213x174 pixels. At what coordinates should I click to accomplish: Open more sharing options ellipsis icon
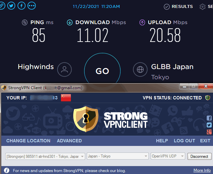tap(32, 6)
